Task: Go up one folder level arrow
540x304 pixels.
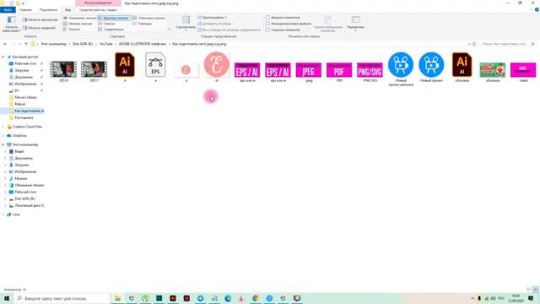Action: [x=26, y=44]
